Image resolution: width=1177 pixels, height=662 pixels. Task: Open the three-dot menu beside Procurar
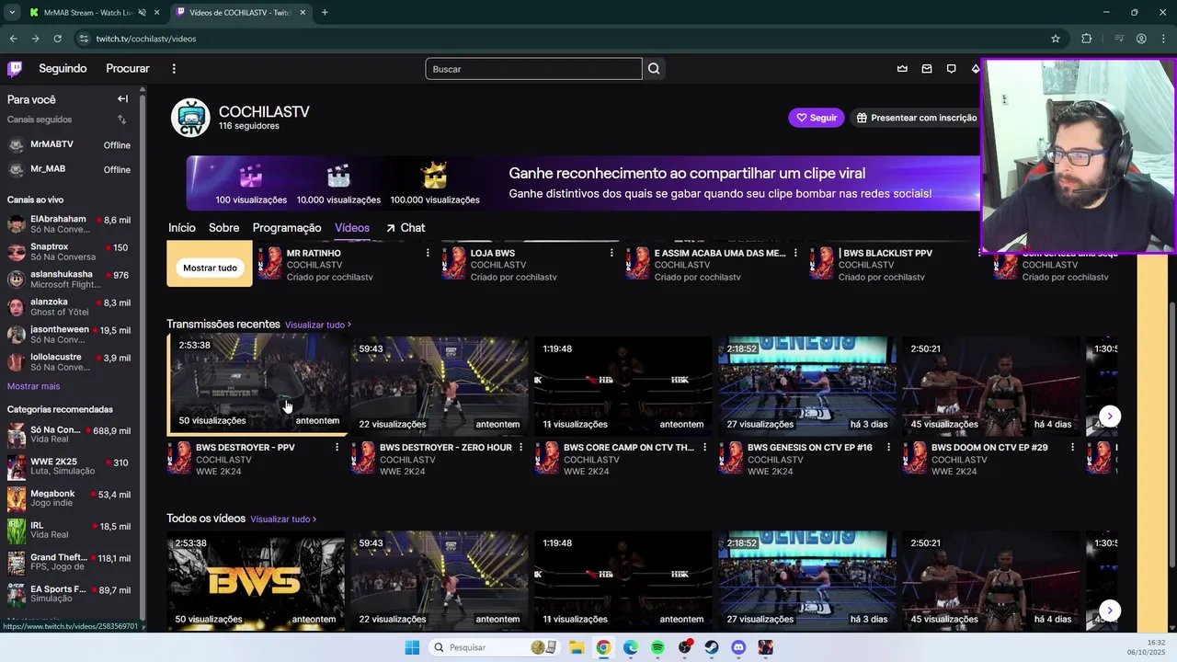173,68
